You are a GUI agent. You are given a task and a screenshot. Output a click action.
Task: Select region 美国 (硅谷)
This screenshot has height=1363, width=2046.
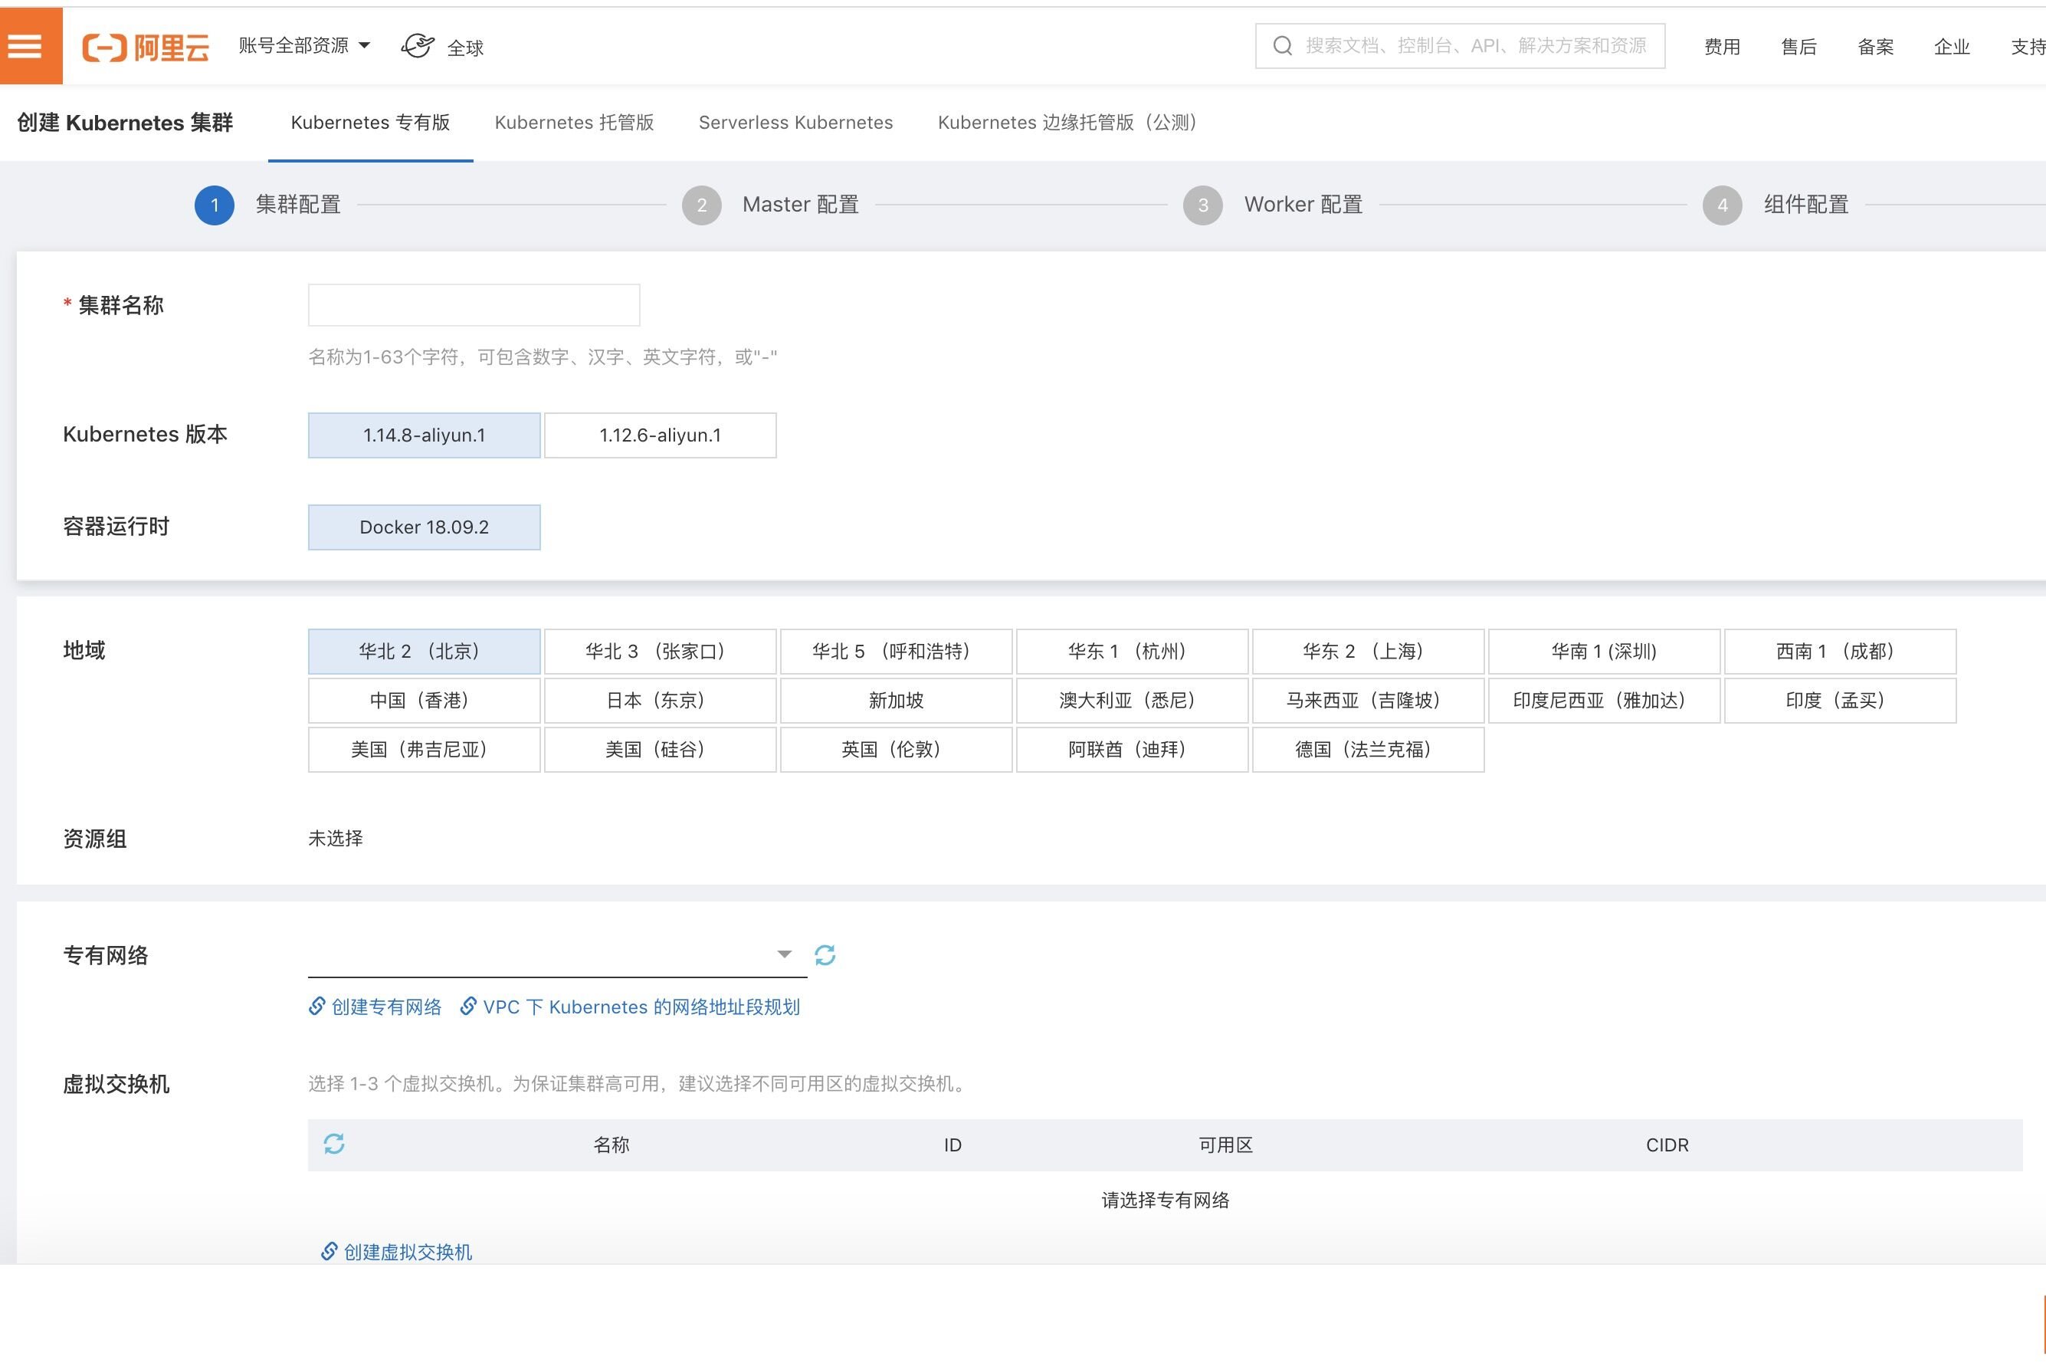661,749
